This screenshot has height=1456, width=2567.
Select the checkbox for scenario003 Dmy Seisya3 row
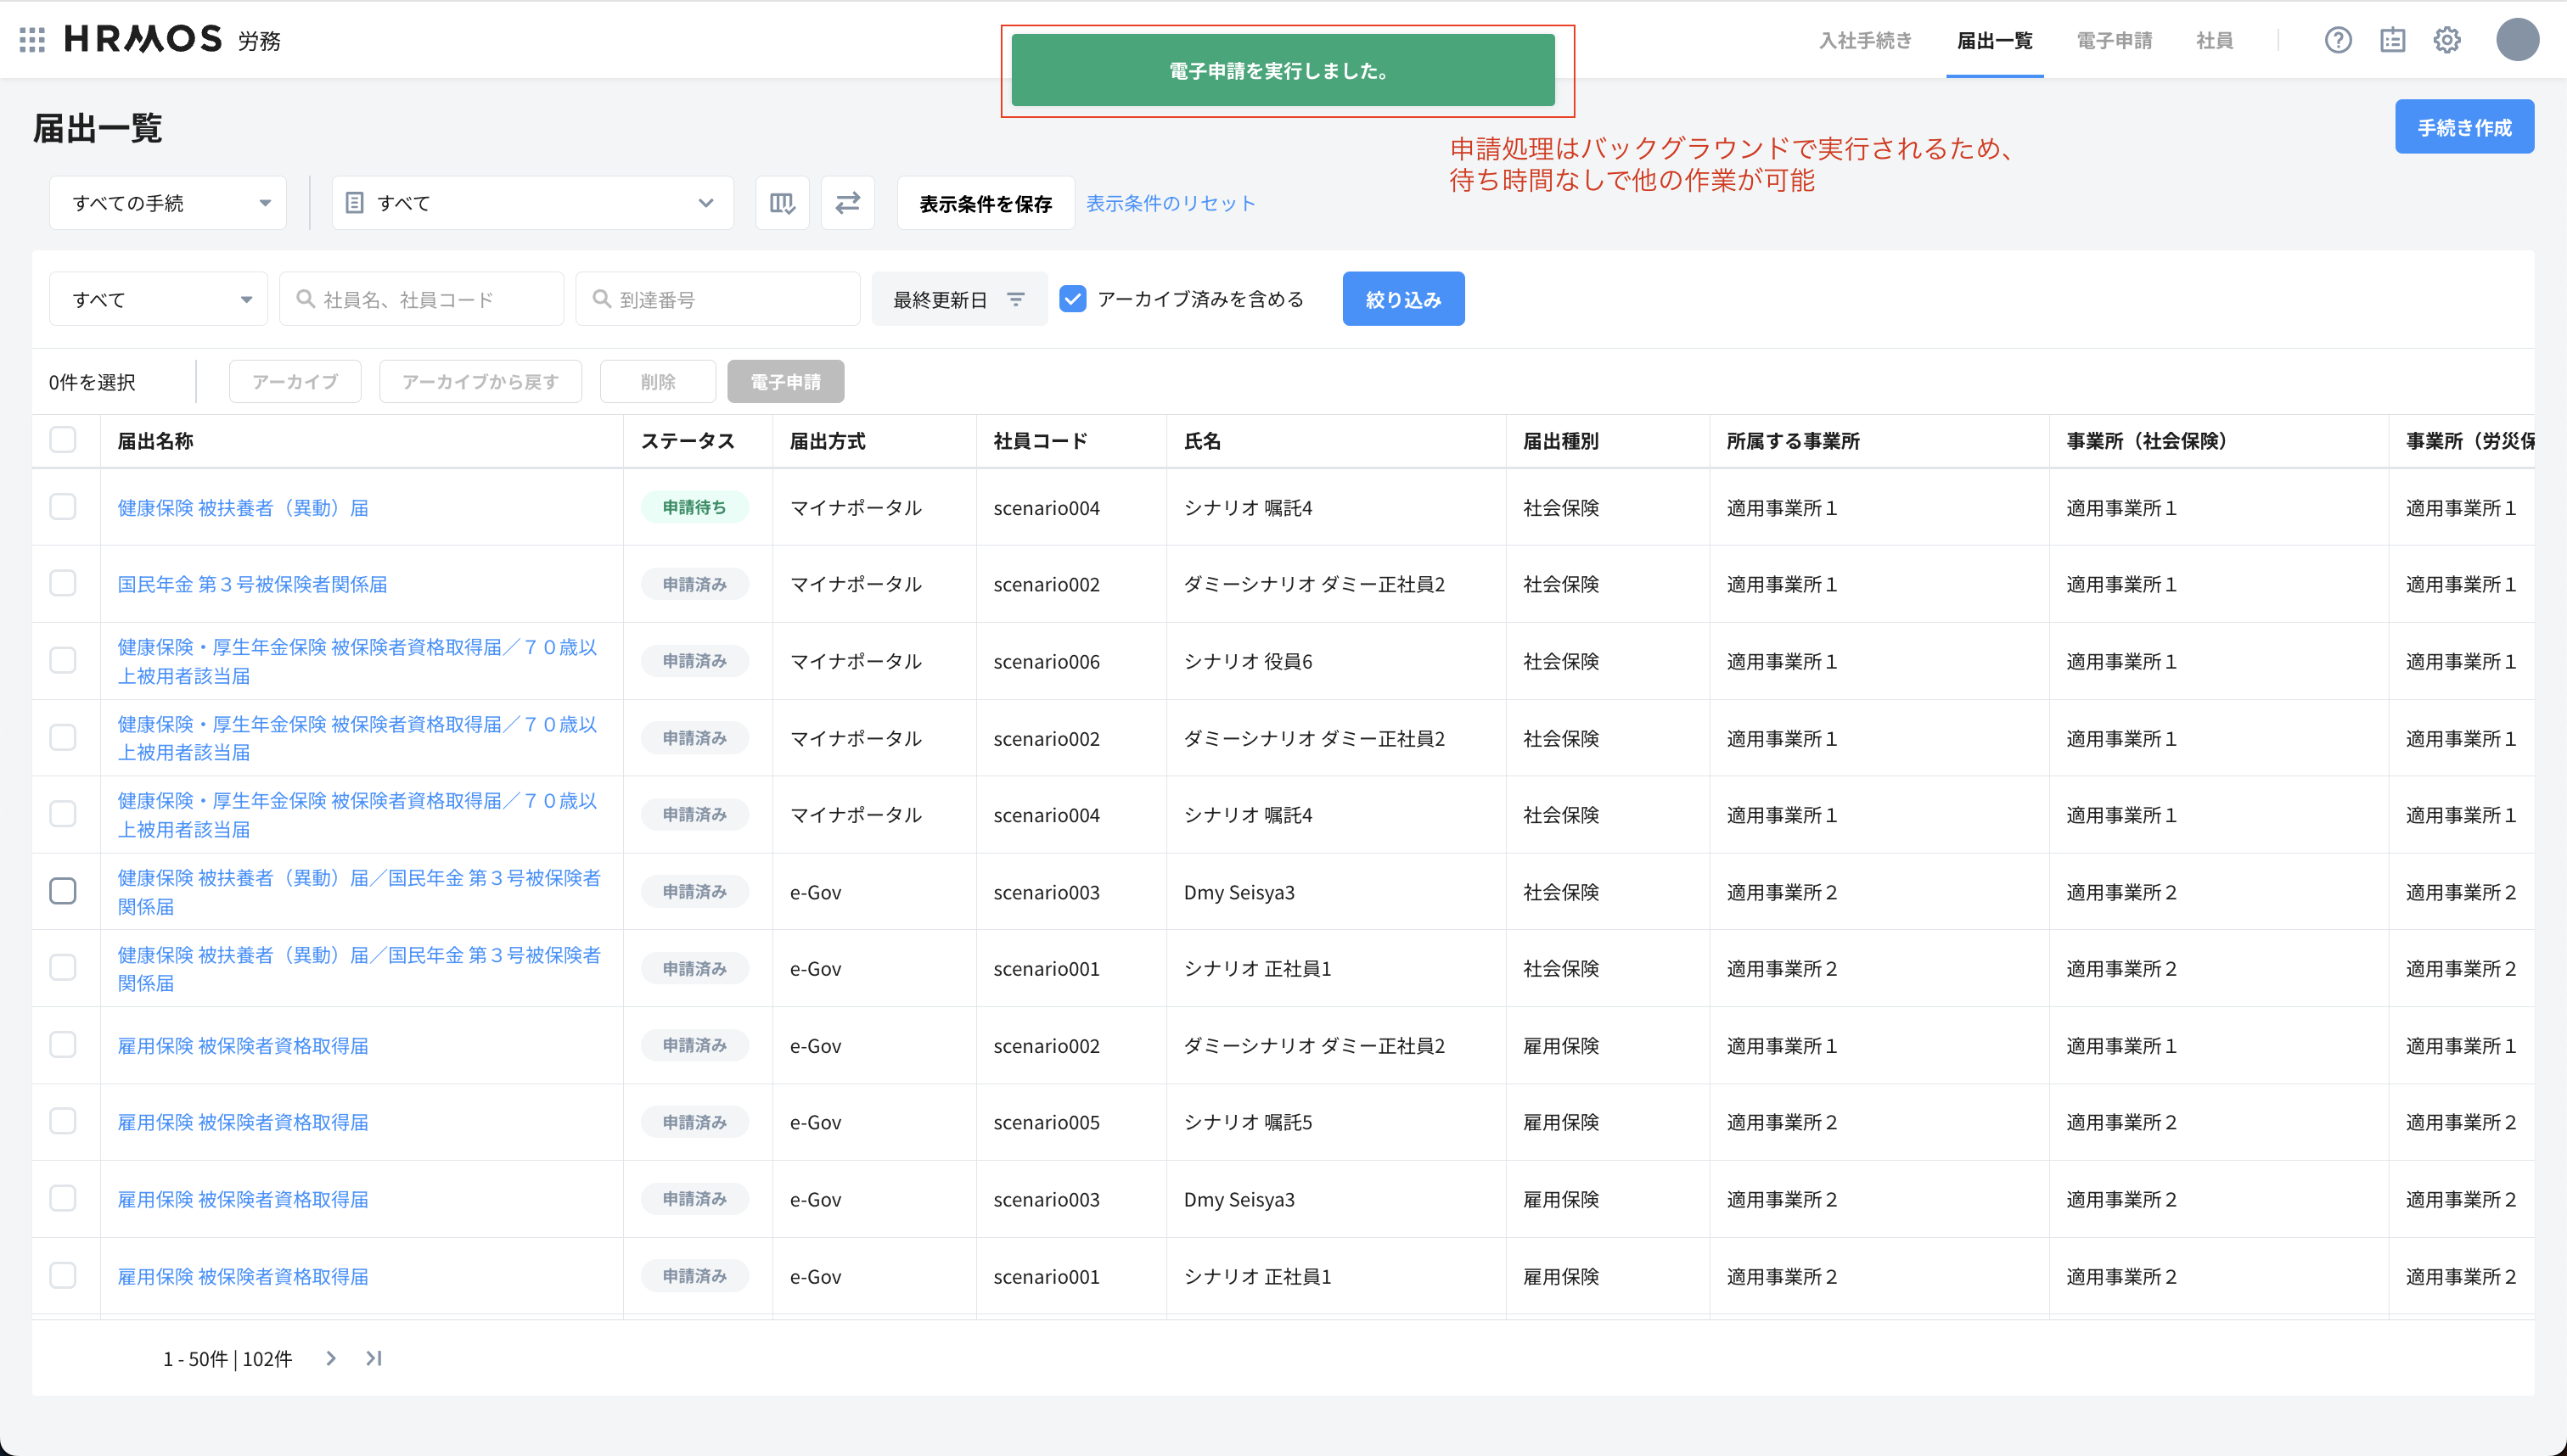coord(63,891)
